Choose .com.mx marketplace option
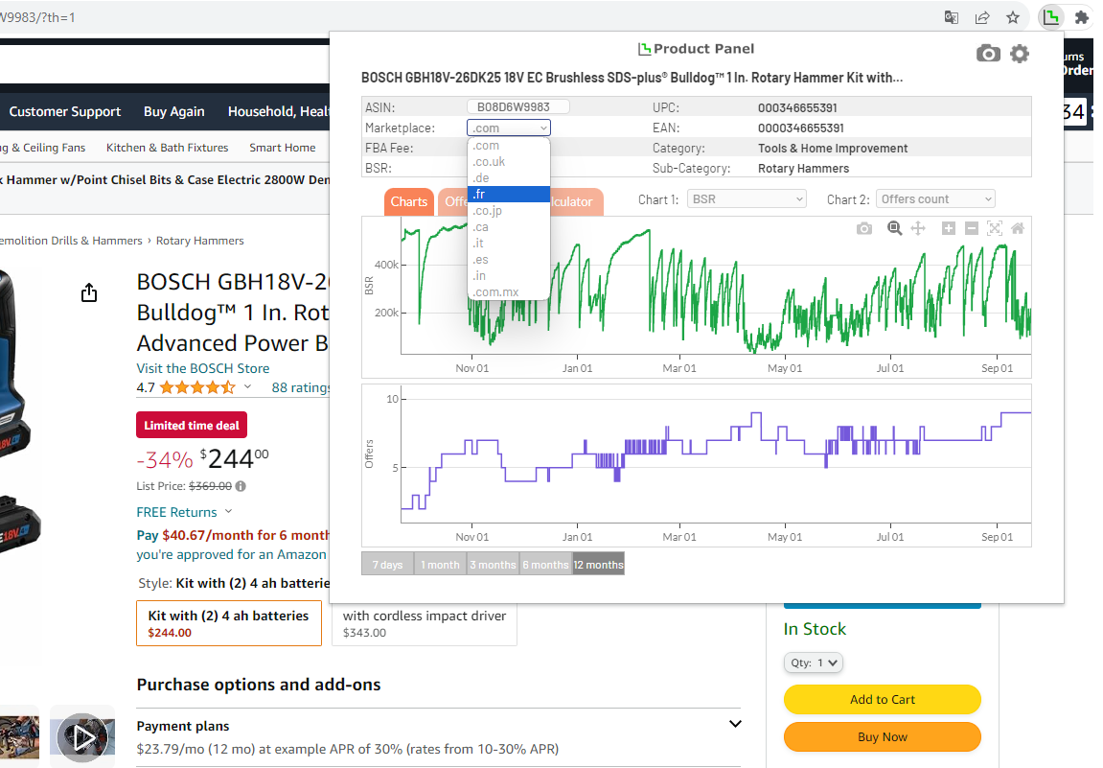Screen dimensions: 1103x768 [x=509, y=291]
